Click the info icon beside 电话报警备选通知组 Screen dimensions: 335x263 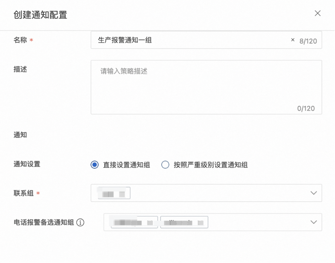pyautogui.click(x=81, y=223)
